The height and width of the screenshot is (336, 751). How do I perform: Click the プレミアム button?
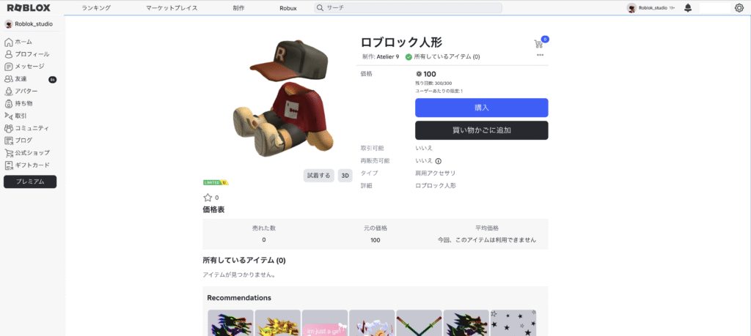click(30, 182)
